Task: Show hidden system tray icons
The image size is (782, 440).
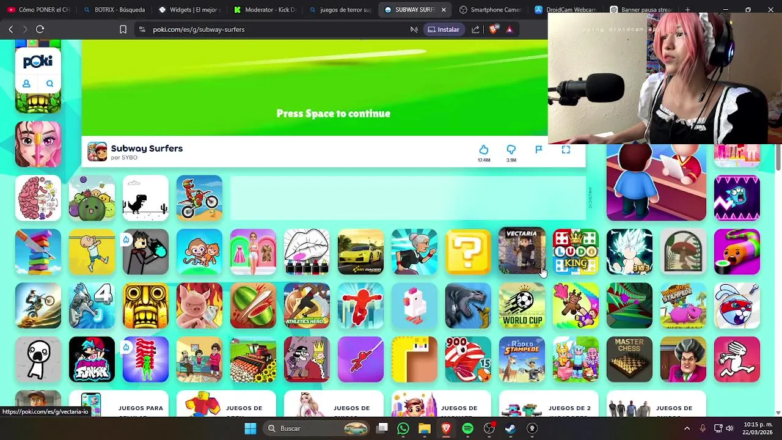Action: 687,428
